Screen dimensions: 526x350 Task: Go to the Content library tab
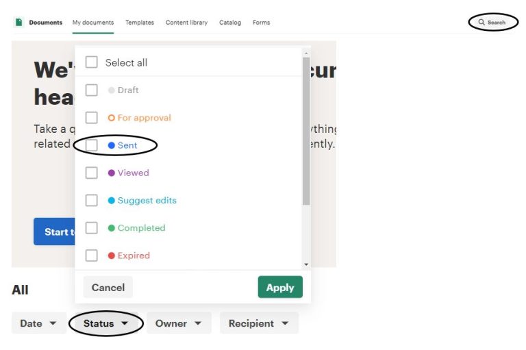pos(186,23)
